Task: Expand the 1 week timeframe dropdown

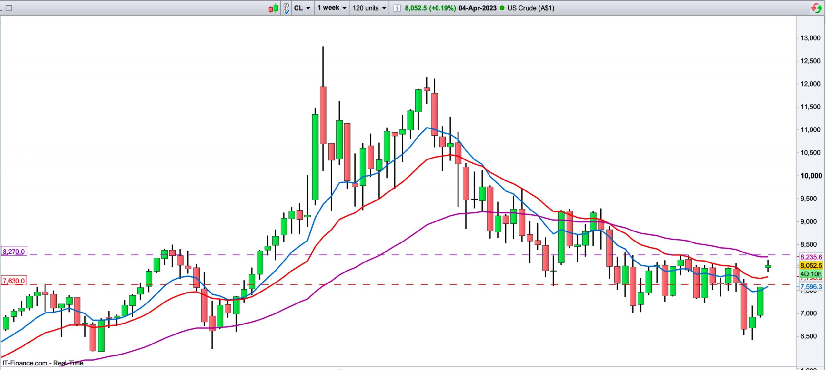Action: point(332,8)
